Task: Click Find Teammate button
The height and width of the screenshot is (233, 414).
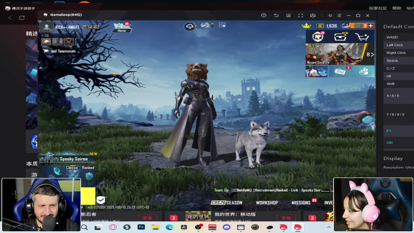Action: 60,51
